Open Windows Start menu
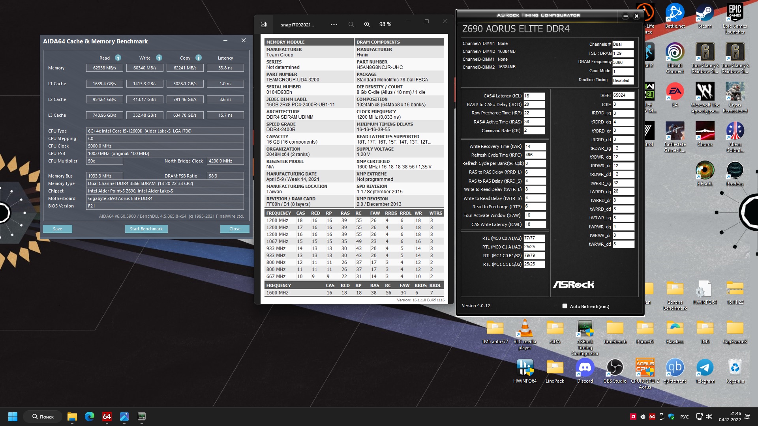The height and width of the screenshot is (426, 758). [13, 417]
